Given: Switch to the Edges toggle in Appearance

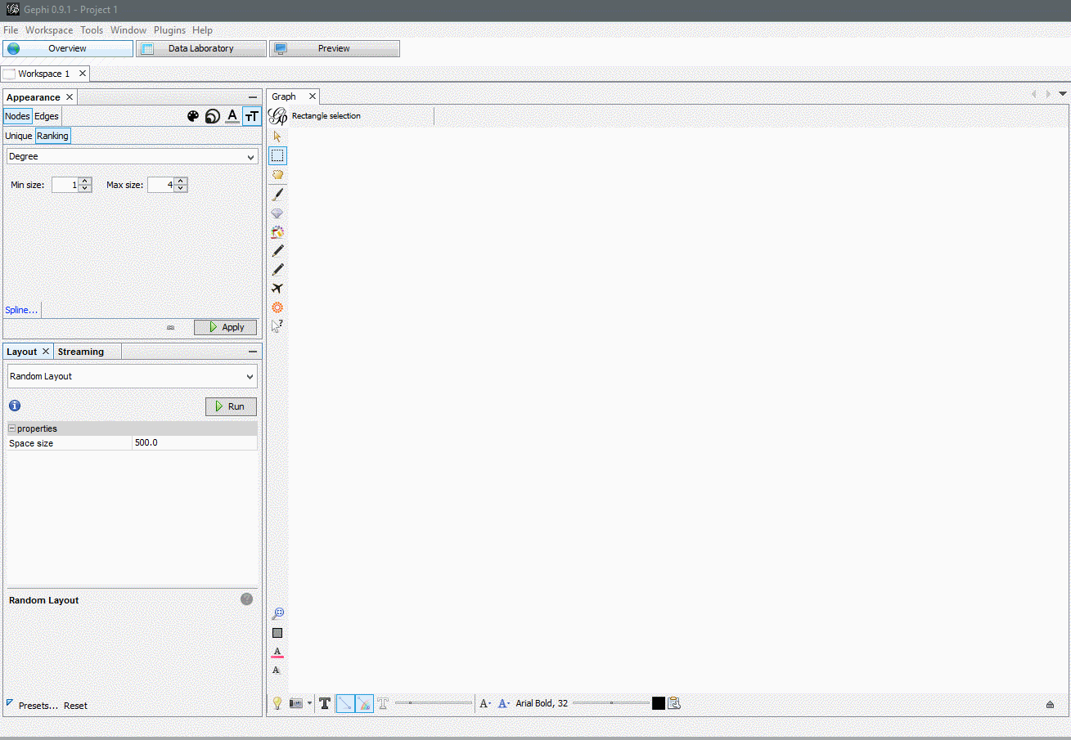Looking at the screenshot, I should (x=47, y=116).
